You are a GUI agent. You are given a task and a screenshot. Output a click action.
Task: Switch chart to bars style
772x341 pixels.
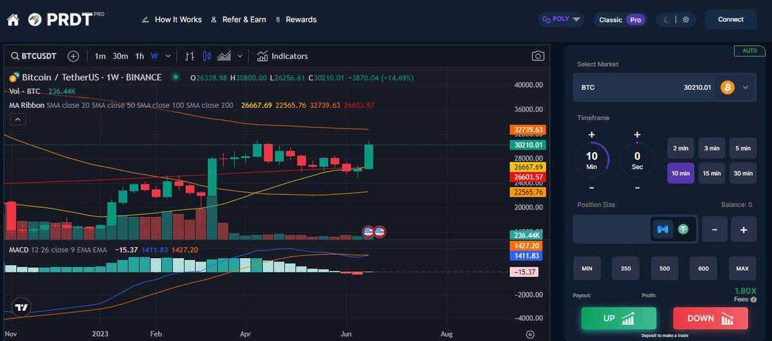tap(189, 56)
